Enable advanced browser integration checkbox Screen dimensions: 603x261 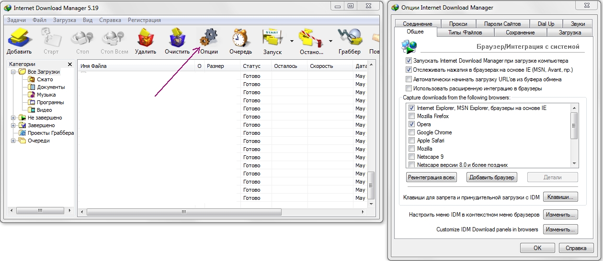[x=409, y=88]
